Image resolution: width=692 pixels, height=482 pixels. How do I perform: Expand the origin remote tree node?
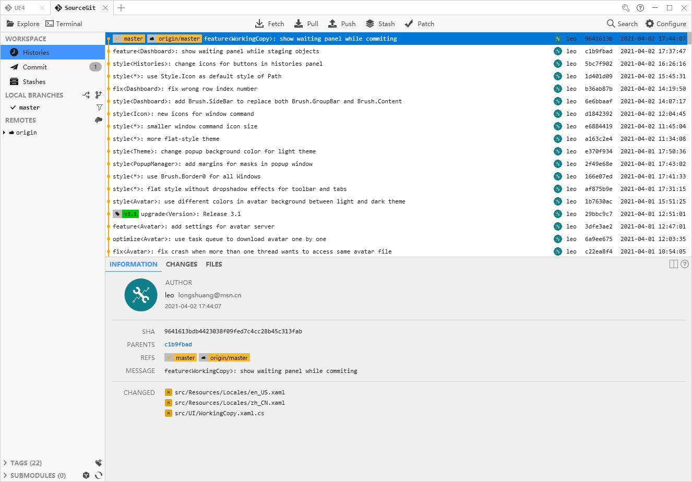click(5, 132)
